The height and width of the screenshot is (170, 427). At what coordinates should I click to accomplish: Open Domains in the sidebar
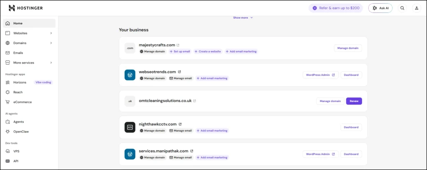(29, 43)
